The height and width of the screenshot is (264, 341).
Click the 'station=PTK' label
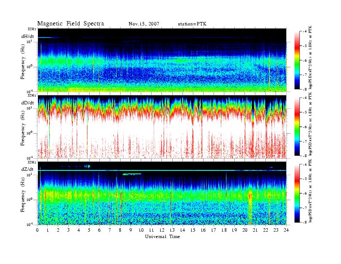[x=192, y=24]
